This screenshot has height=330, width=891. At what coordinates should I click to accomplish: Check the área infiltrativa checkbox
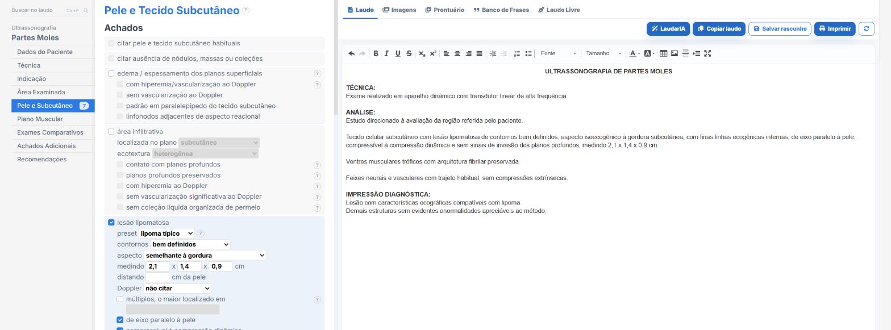click(111, 131)
